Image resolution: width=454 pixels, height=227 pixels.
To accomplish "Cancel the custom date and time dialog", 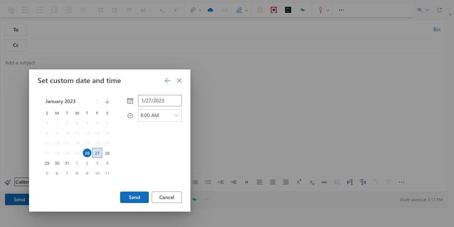I will 166,197.
